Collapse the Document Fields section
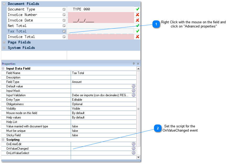Viewport: 231px width, 164px height. tap(4, 4)
